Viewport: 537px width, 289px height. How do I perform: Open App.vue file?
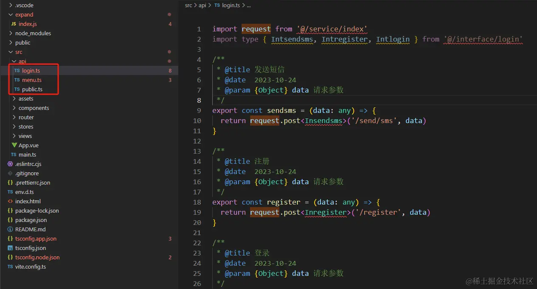pos(28,146)
